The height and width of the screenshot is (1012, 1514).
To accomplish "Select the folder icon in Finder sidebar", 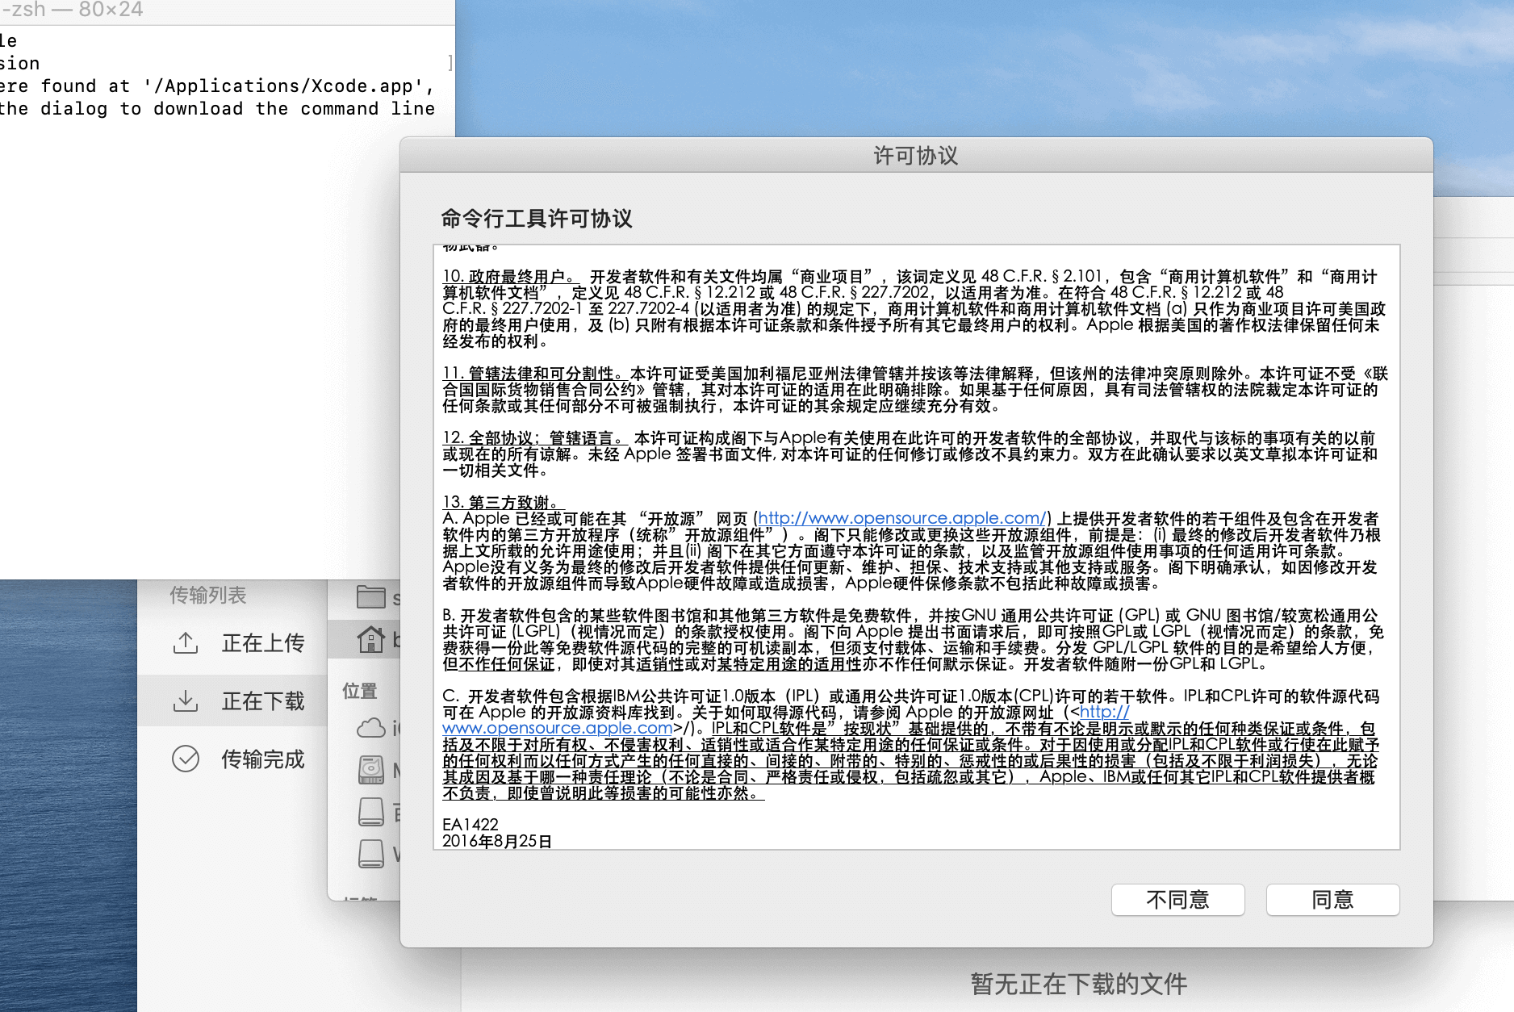I will click(371, 597).
